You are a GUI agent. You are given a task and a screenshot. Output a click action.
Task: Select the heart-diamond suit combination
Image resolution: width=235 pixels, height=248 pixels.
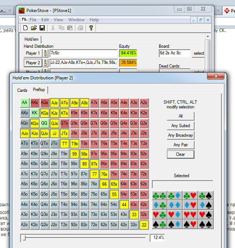click(174, 215)
